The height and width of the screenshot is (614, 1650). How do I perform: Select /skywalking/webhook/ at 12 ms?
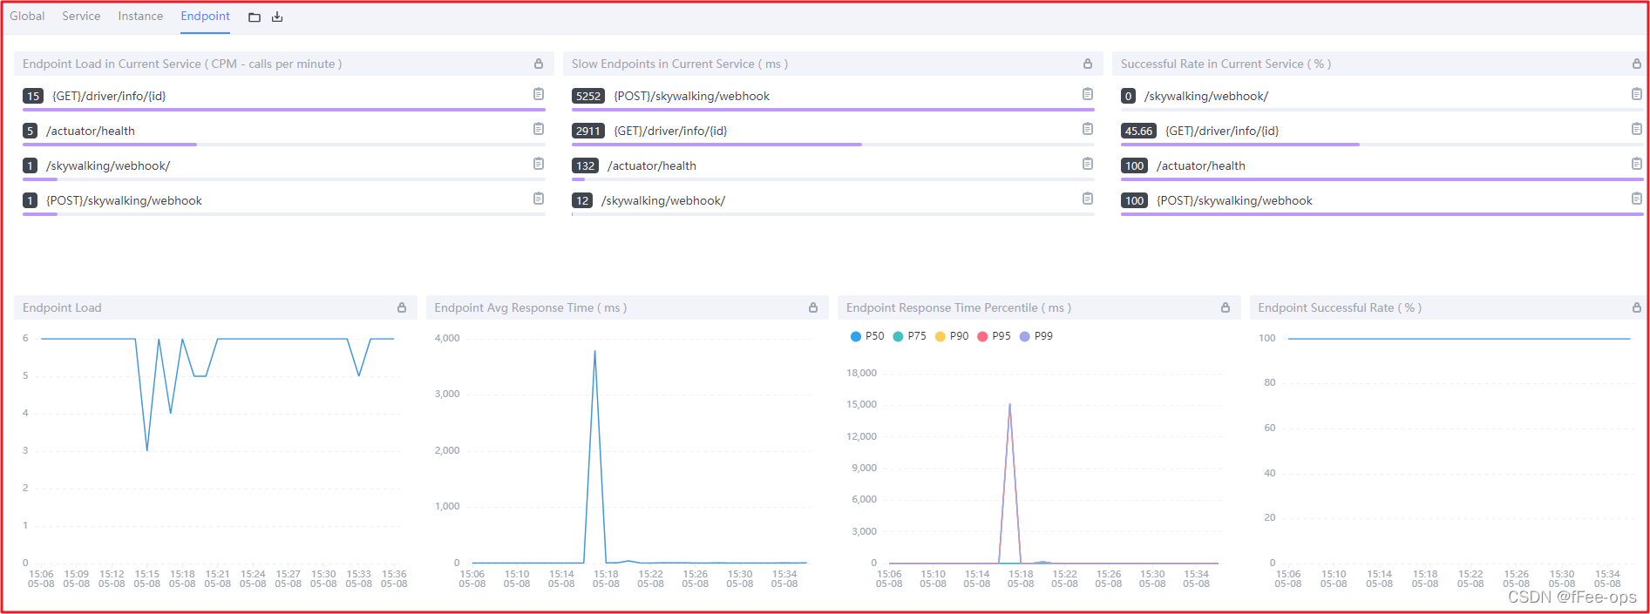(663, 200)
